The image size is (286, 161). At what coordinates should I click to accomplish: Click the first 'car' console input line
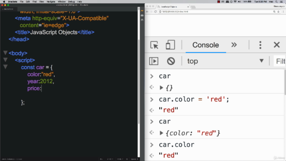[x=165, y=76]
